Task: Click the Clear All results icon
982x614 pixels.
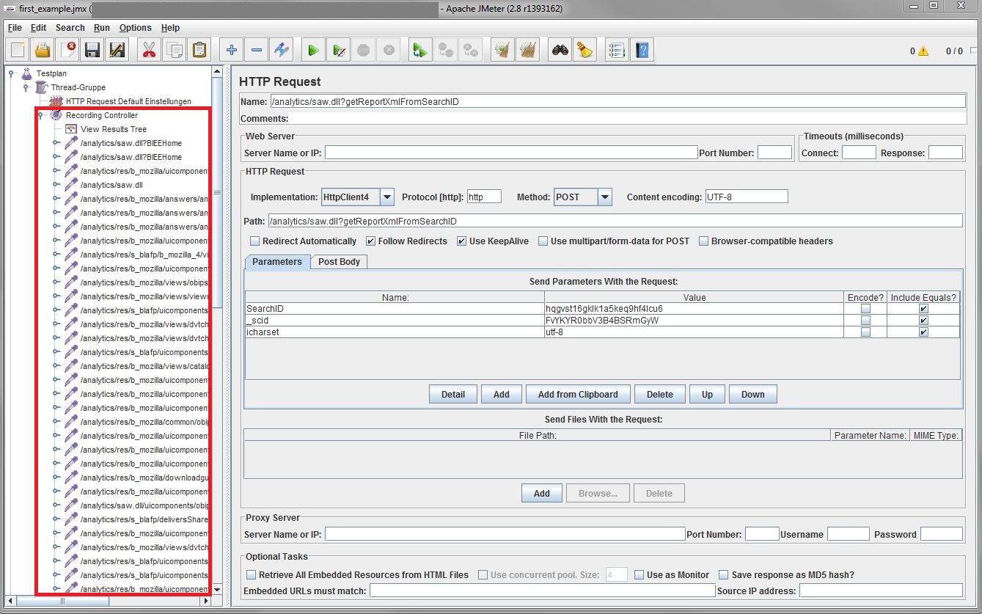Action: point(527,51)
